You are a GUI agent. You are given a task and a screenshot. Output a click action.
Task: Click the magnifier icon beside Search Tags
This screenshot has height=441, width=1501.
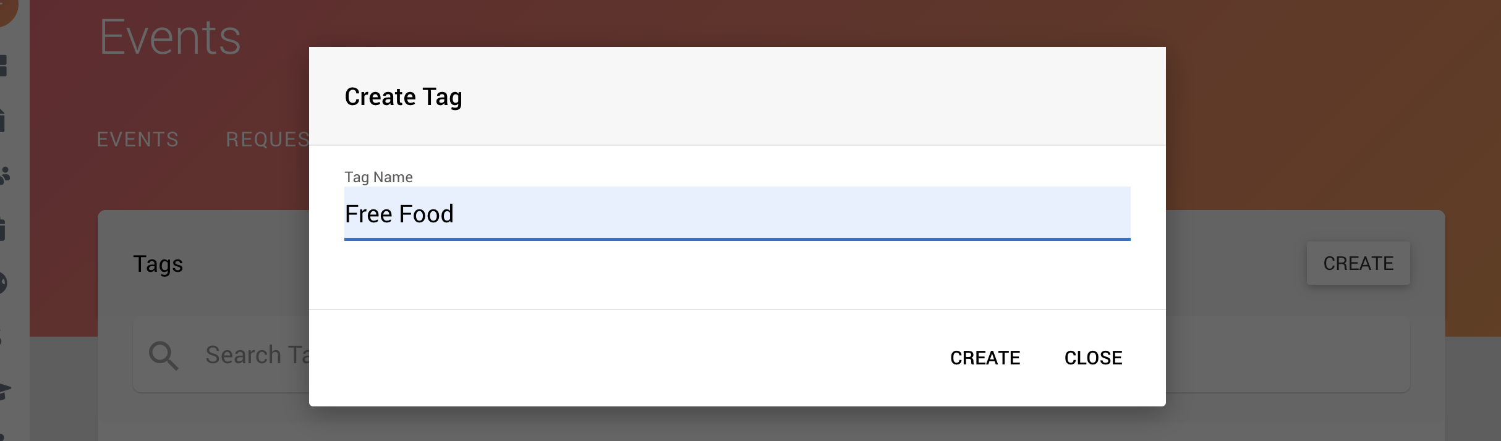[x=164, y=356]
